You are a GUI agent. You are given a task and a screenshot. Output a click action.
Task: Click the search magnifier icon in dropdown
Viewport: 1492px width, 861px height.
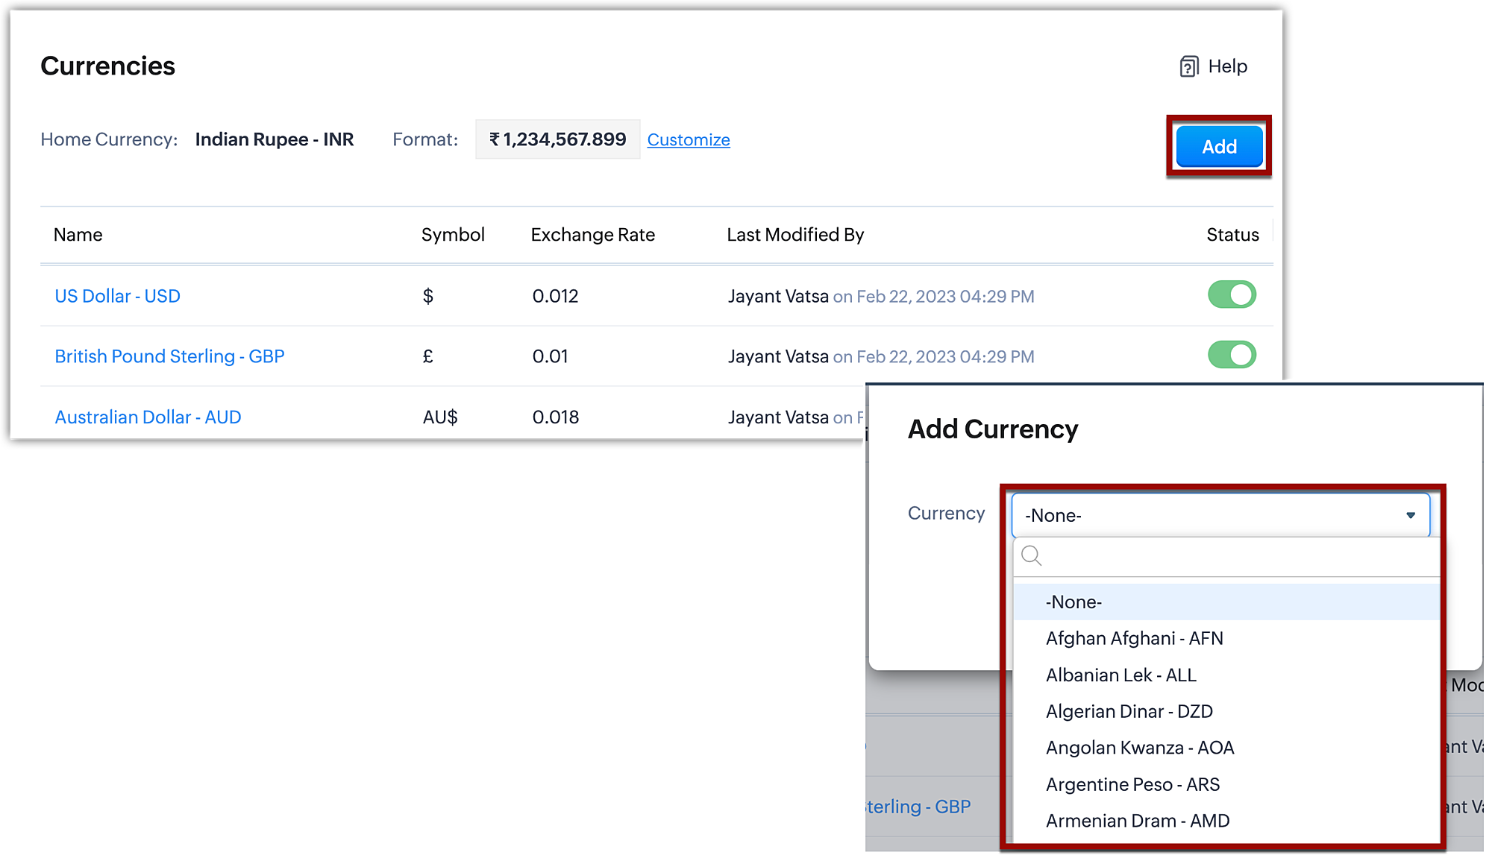1031,555
